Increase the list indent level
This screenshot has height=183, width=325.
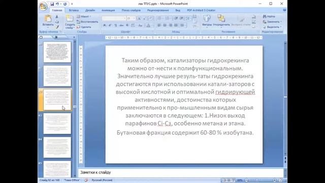(x=181, y=18)
